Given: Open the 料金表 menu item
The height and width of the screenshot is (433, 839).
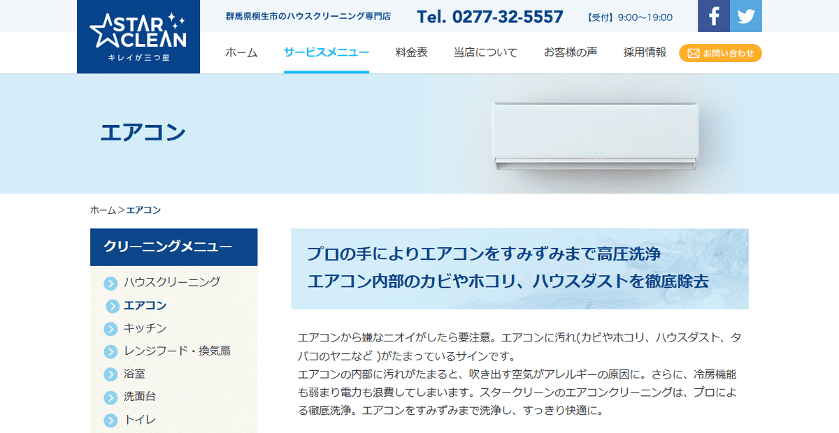Looking at the screenshot, I should [x=412, y=52].
